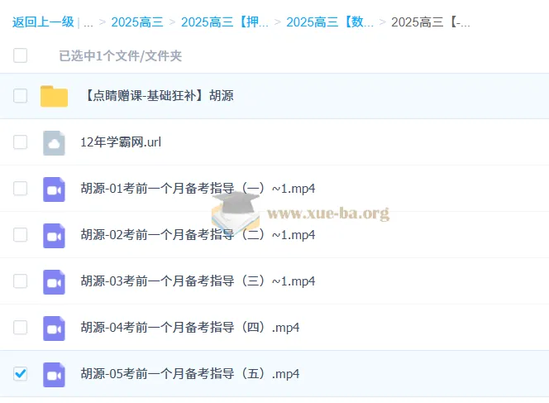Uncheck the checkbox for 胡源-05 video file
Screen dimensions: 549x403
coord(21,374)
